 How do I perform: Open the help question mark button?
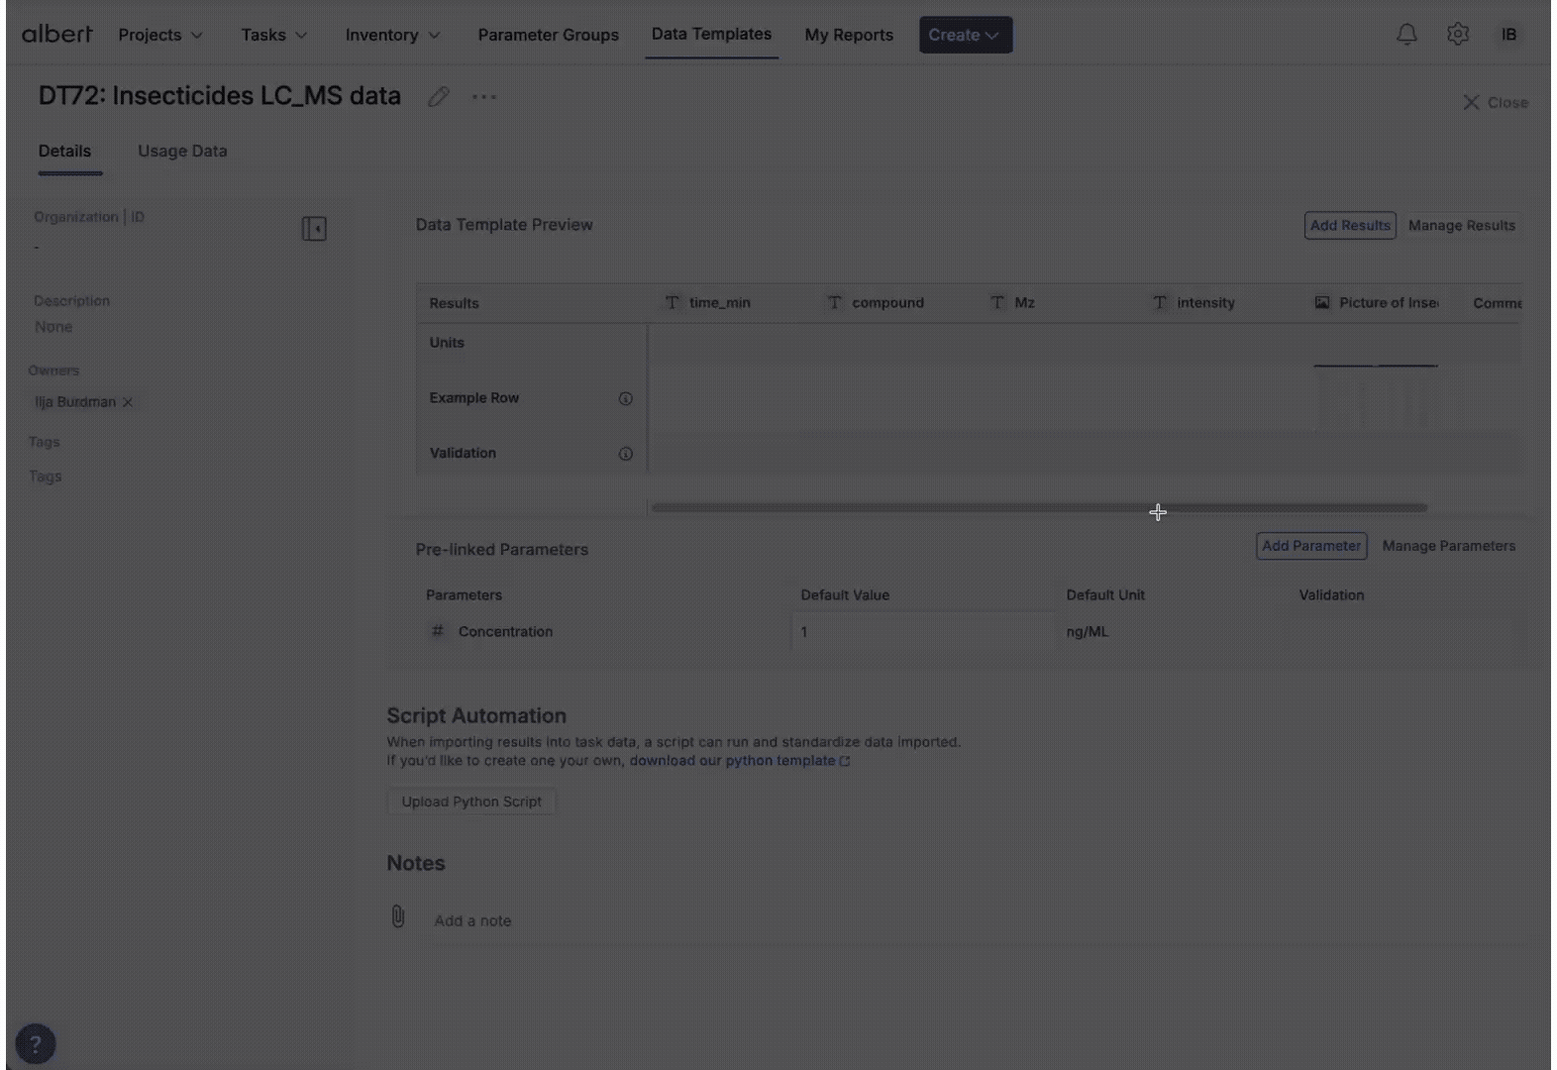(x=36, y=1043)
